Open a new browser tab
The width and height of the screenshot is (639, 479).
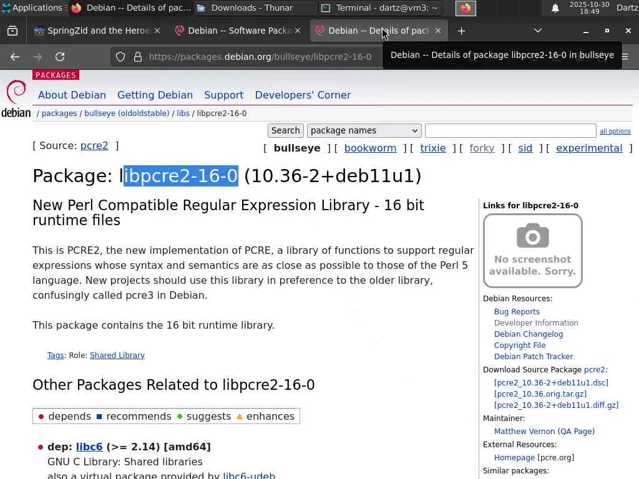pos(461,31)
